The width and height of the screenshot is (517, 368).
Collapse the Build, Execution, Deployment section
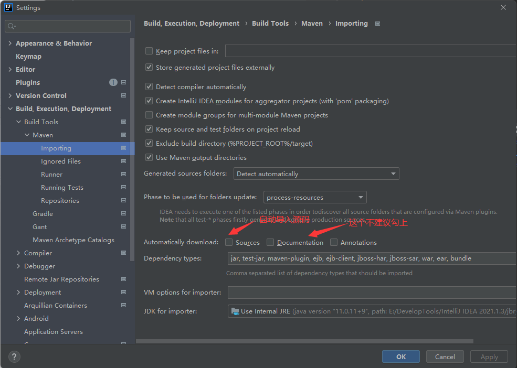[10, 109]
